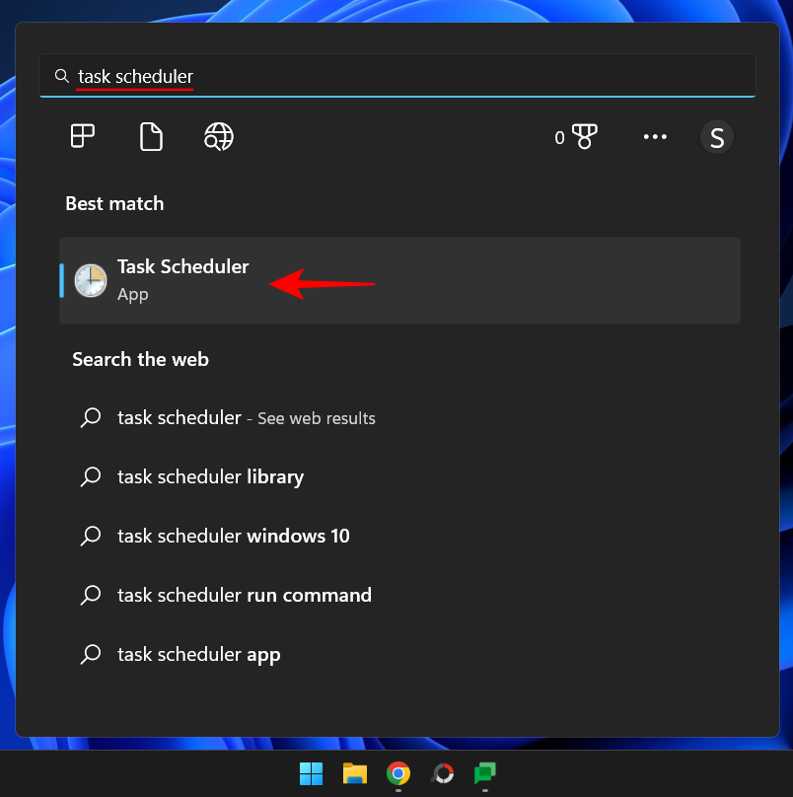
Task: Filter results by Web icon
Action: pyautogui.click(x=219, y=136)
